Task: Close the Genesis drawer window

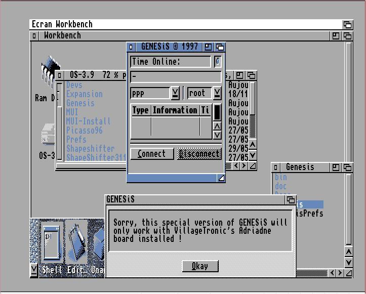Action: click(276, 167)
